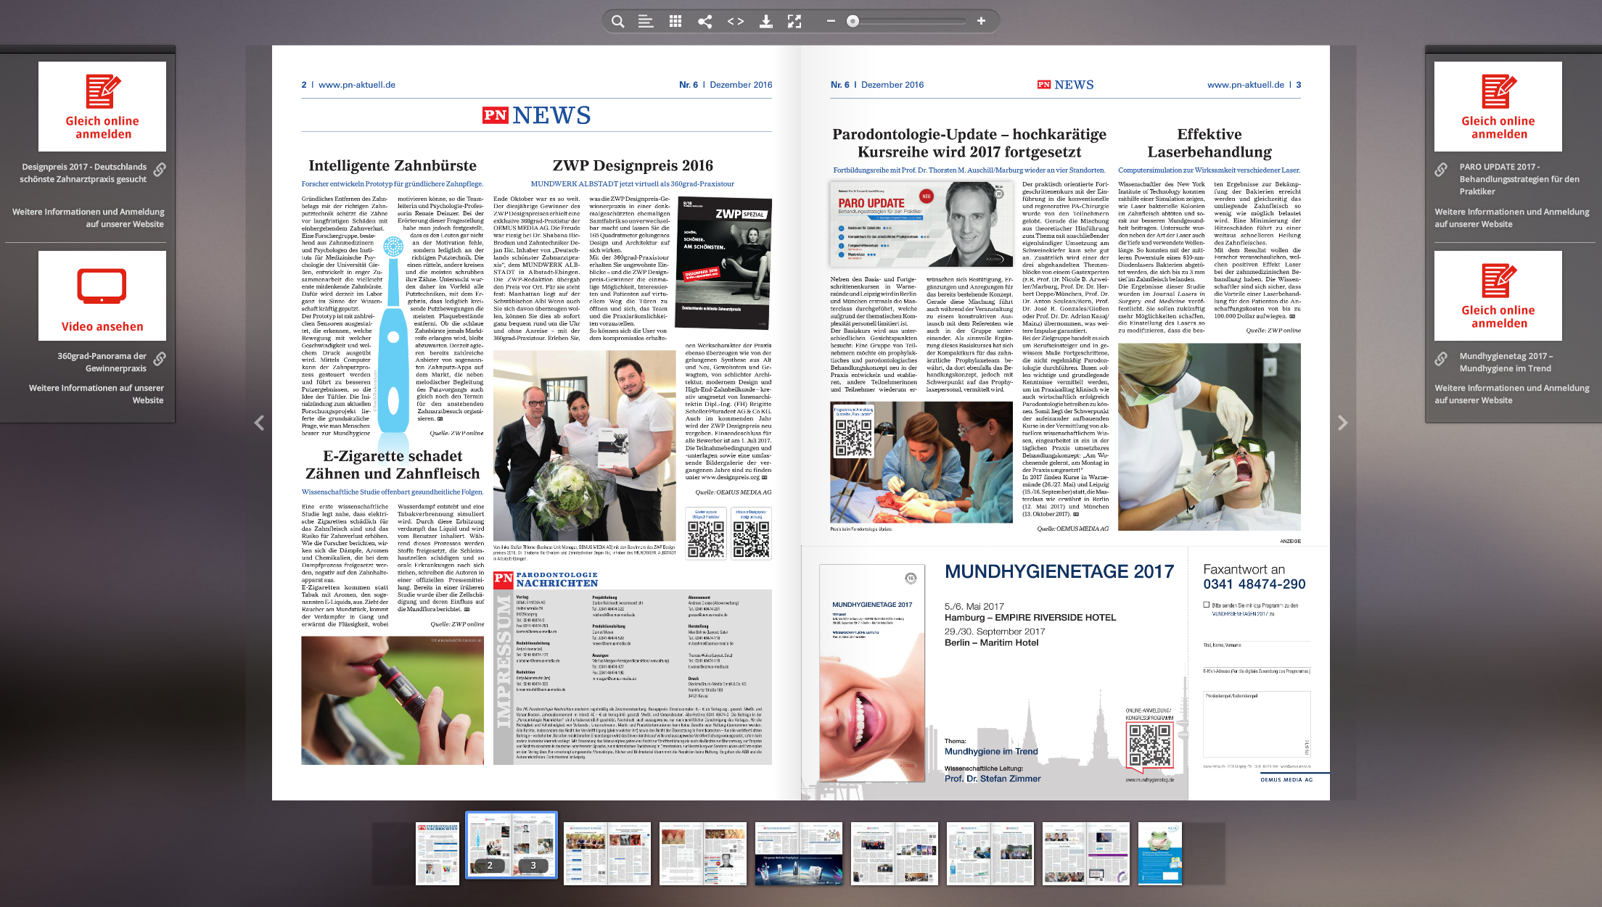The width and height of the screenshot is (1602, 907).
Task: Click 'Designpreis 2017 - Deutschlands schönste Zahnarztpraxis gesucht'
Action: coord(83,173)
